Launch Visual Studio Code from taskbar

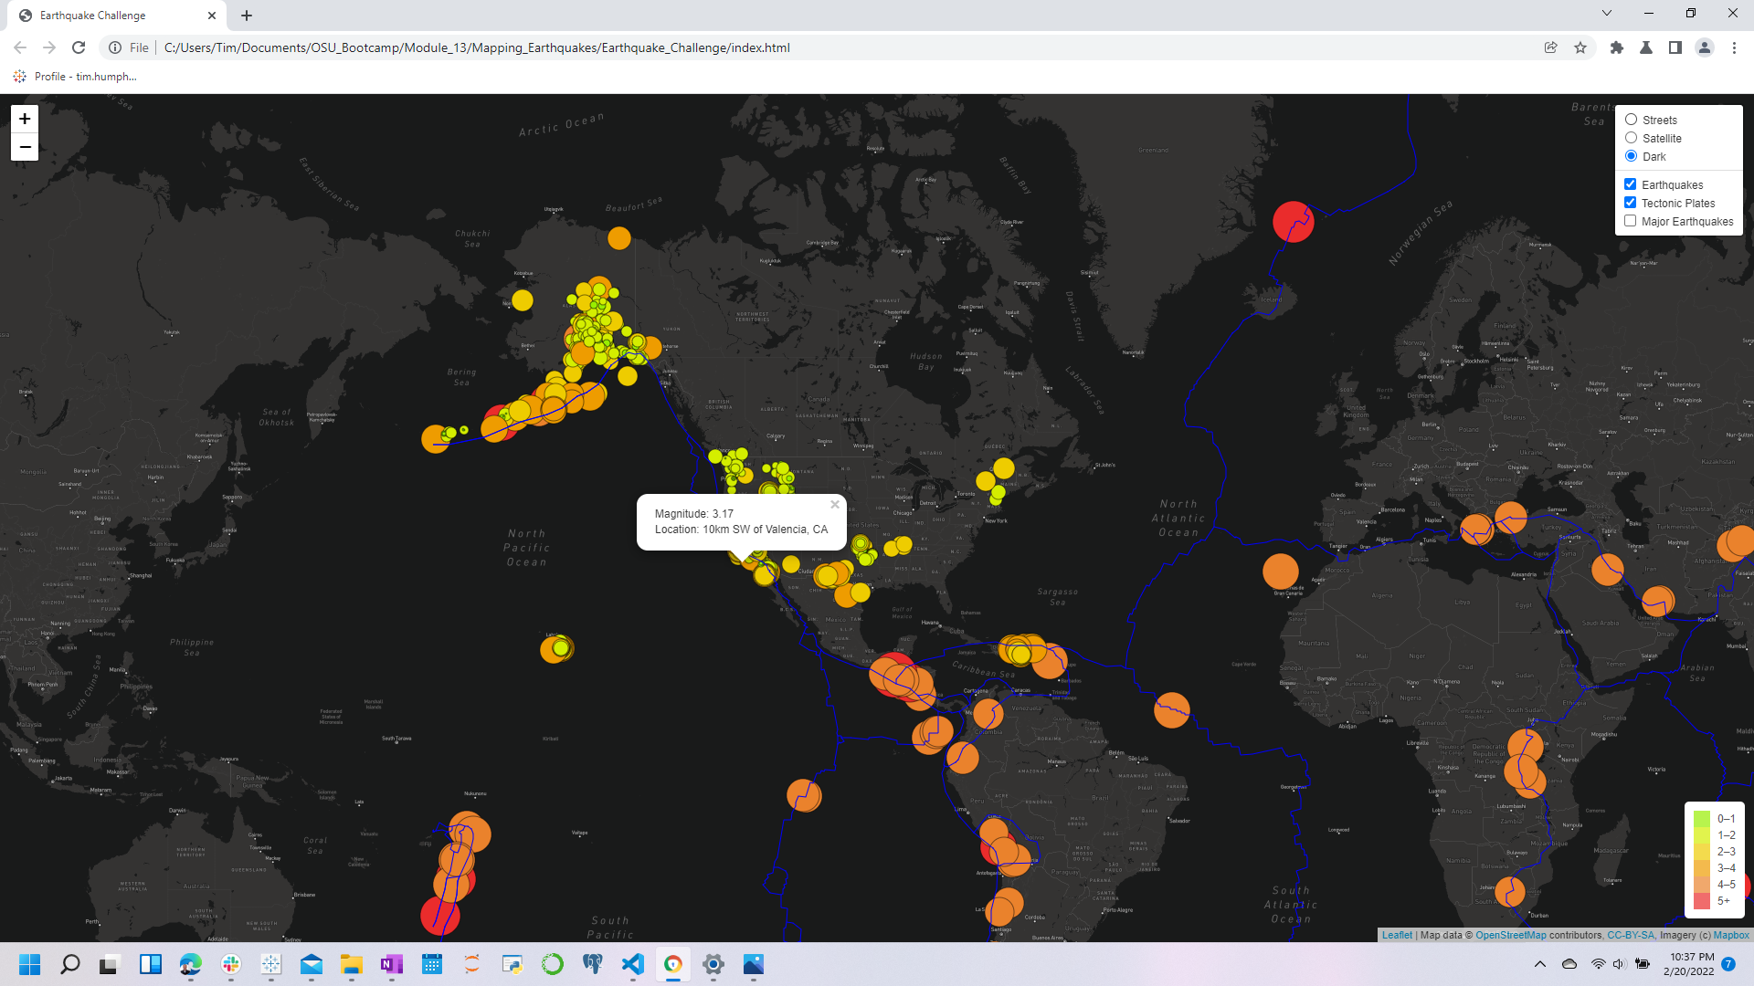click(x=633, y=964)
